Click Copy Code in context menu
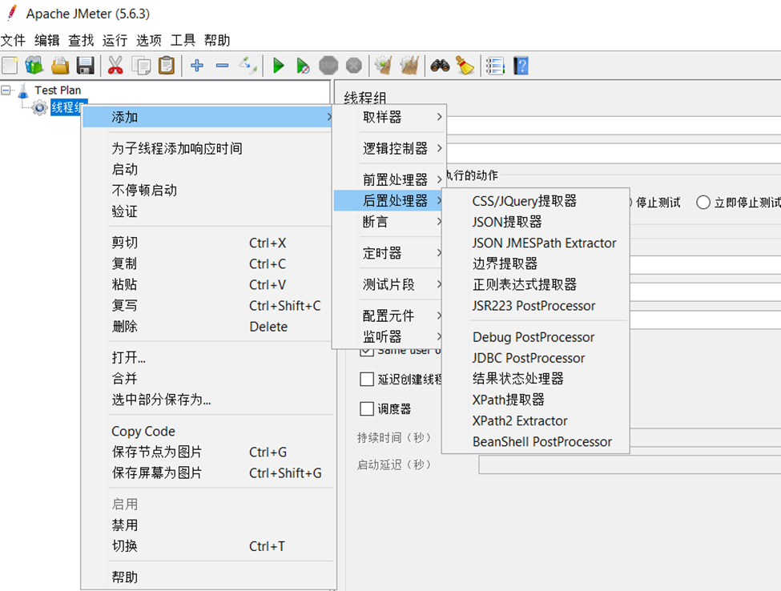The height and width of the screenshot is (591, 781). (208, 431)
